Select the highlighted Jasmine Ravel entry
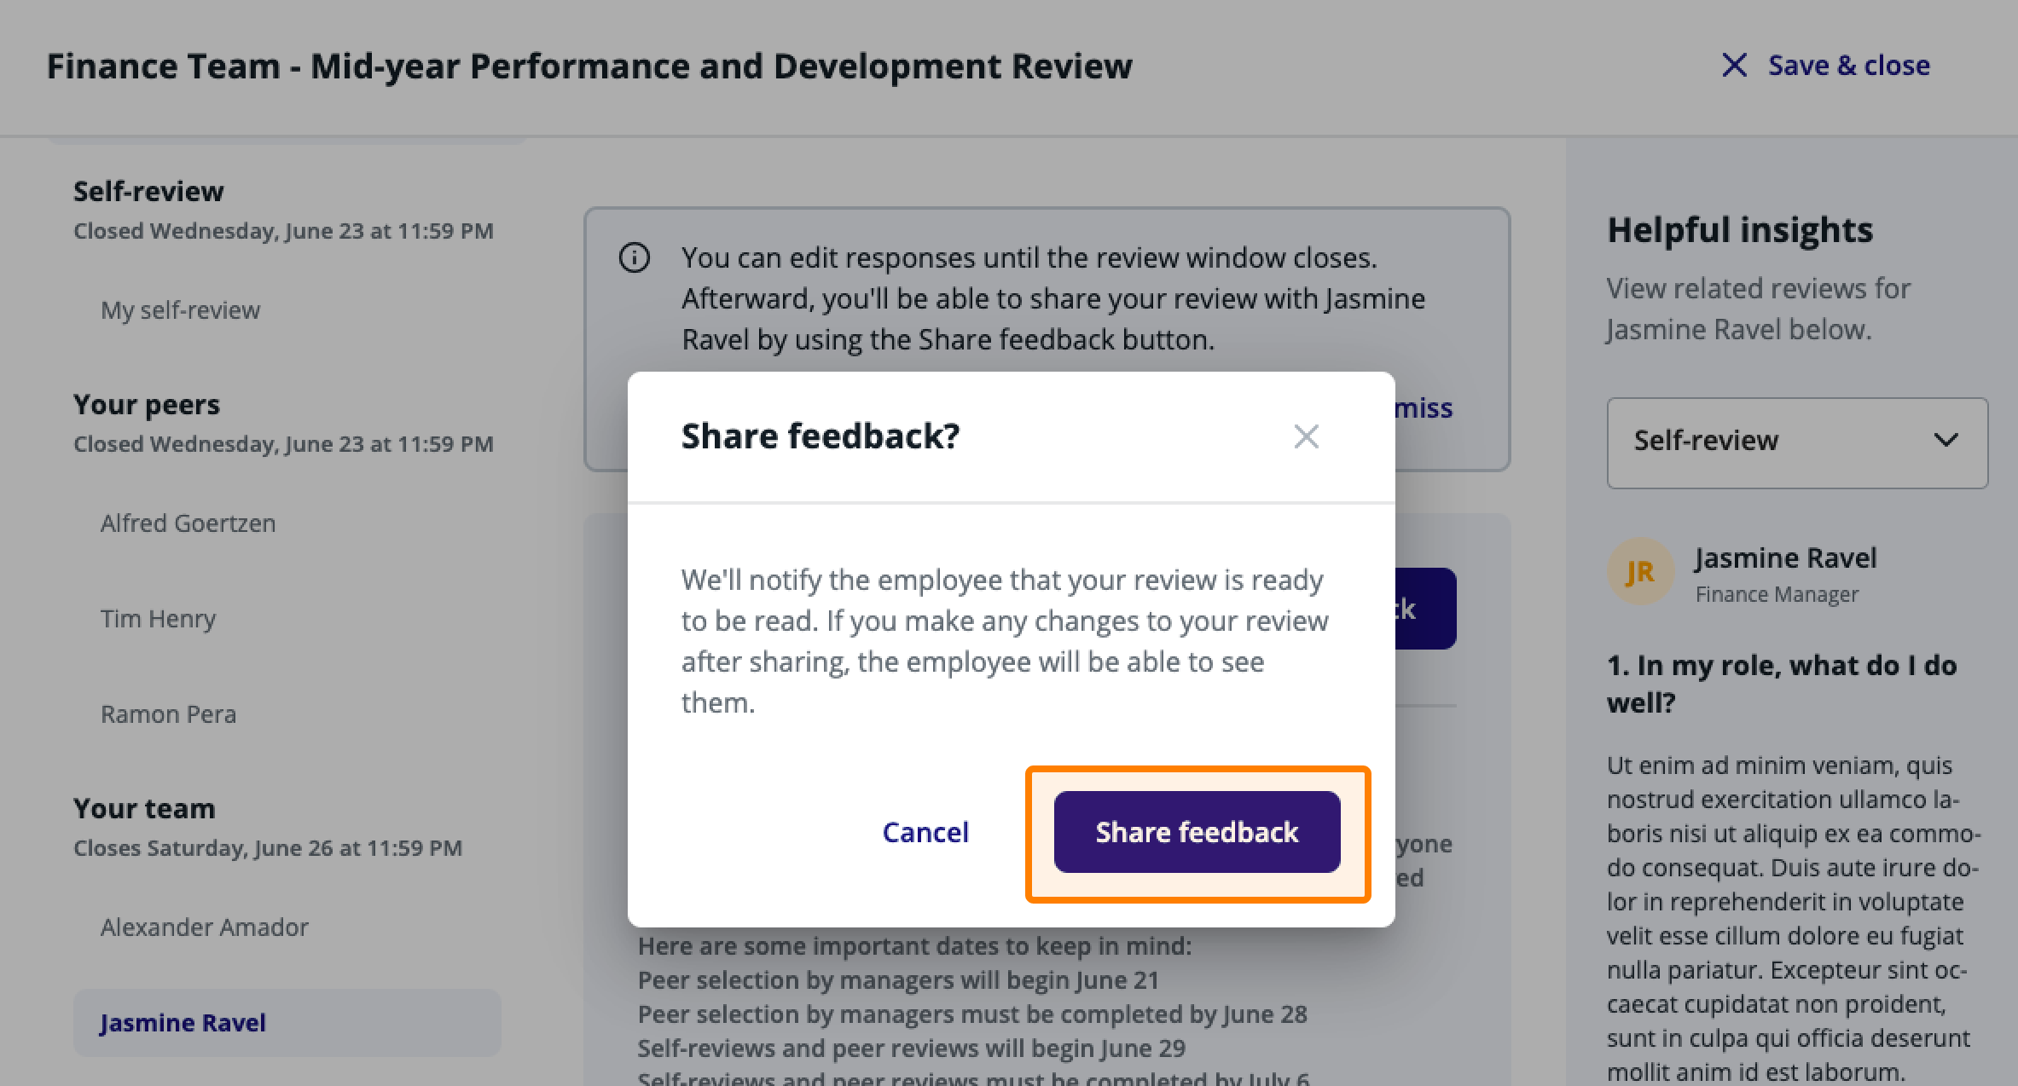The image size is (2018, 1086). (x=287, y=1023)
